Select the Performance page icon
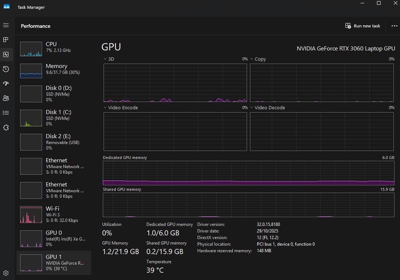This screenshot has width=400, height=280. point(6,54)
